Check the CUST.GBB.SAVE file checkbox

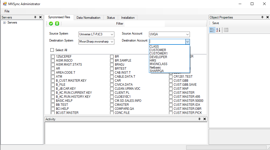coord(171,85)
